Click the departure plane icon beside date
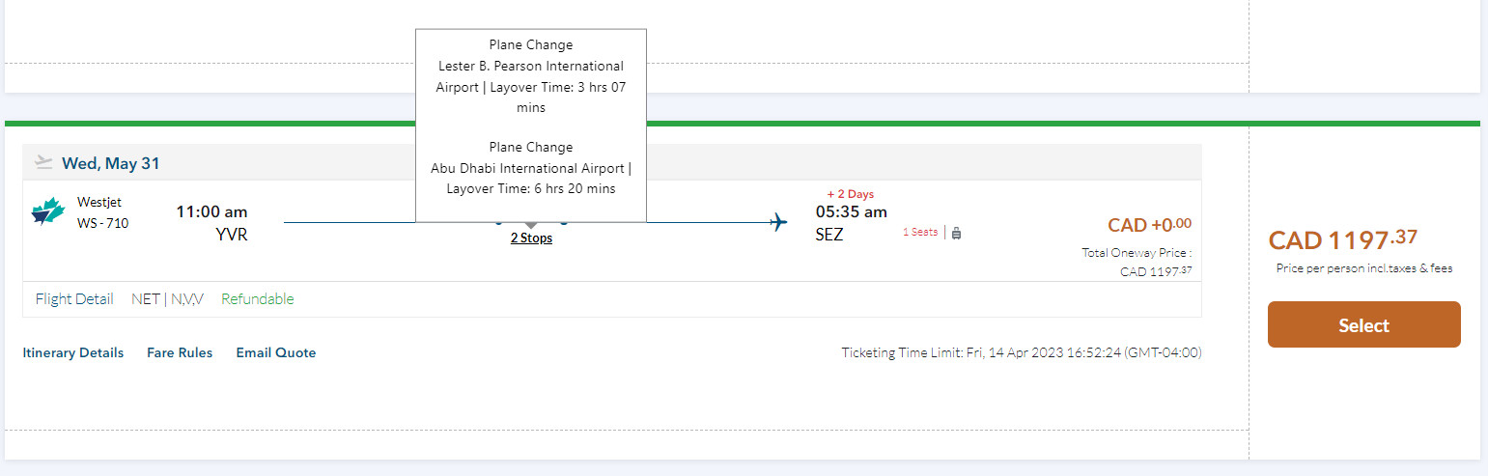 (x=42, y=162)
